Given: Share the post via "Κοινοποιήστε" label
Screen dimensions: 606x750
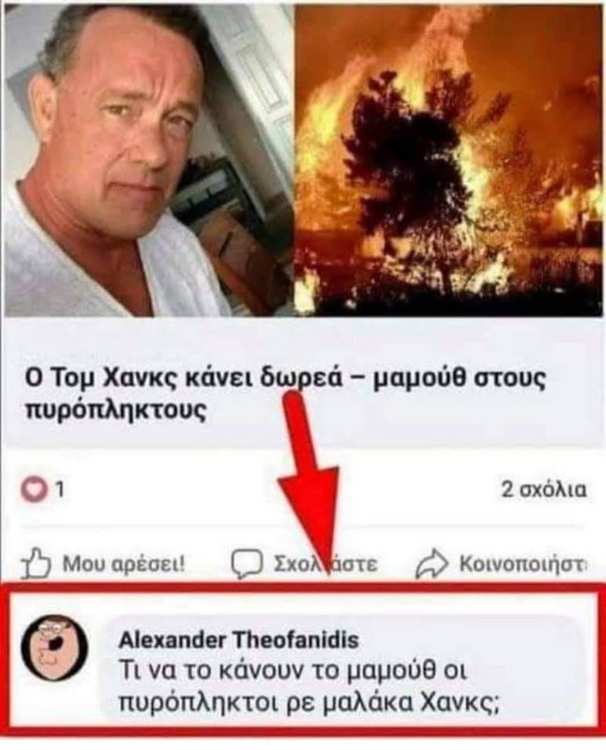Looking at the screenshot, I should (x=523, y=564).
